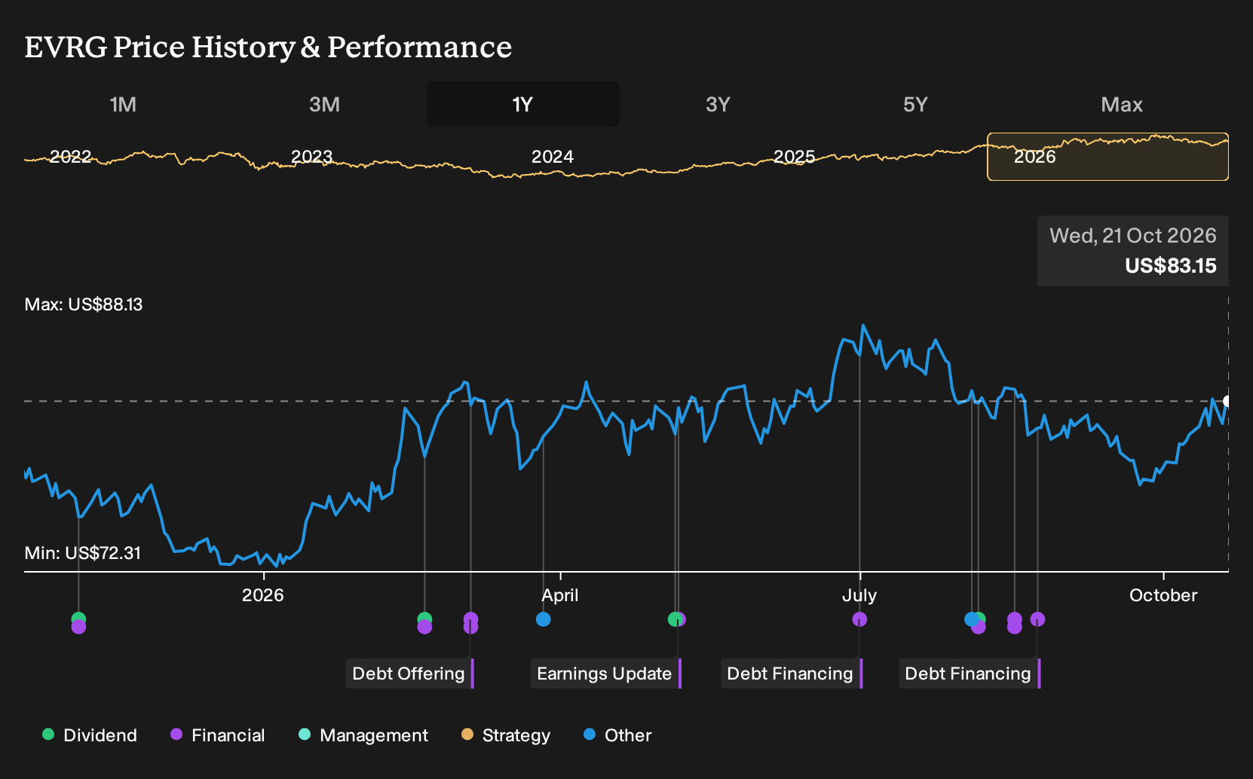Viewport: 1253px width, 779px height.
Task: Toggle the Dividend legend filter
Action: tap(90, 735)
